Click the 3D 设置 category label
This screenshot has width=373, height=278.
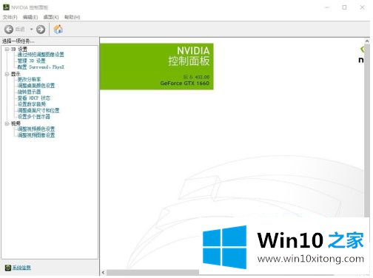tap(19, 49)
